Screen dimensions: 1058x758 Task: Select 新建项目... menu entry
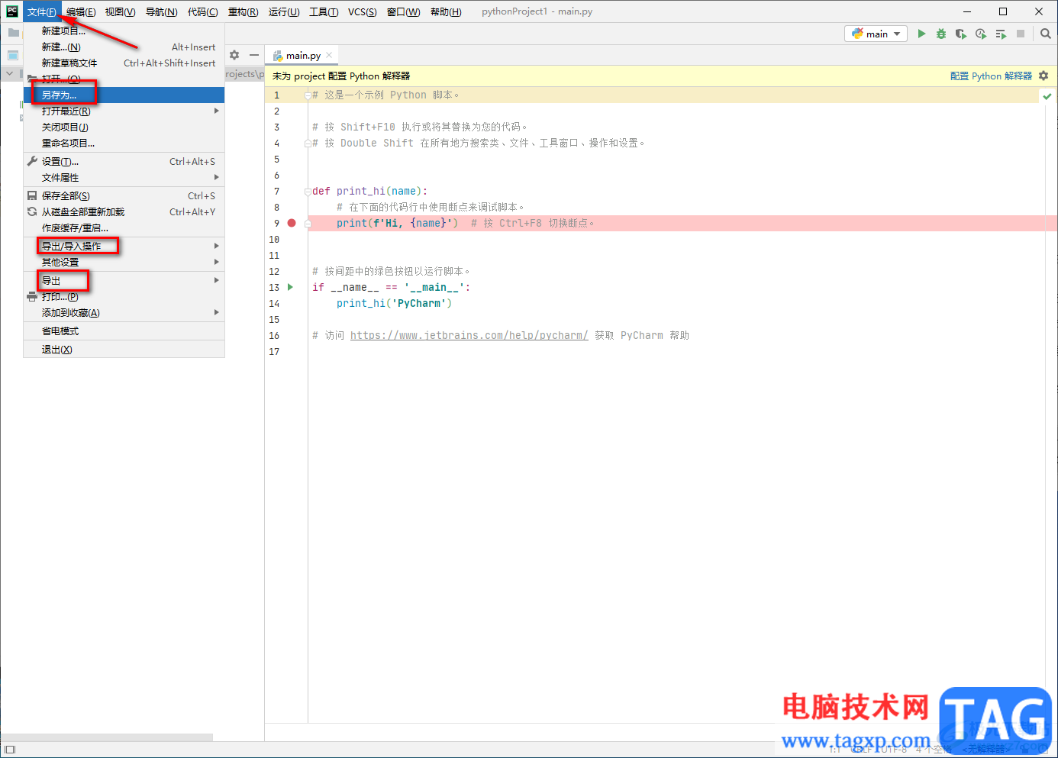click(124, 31)
